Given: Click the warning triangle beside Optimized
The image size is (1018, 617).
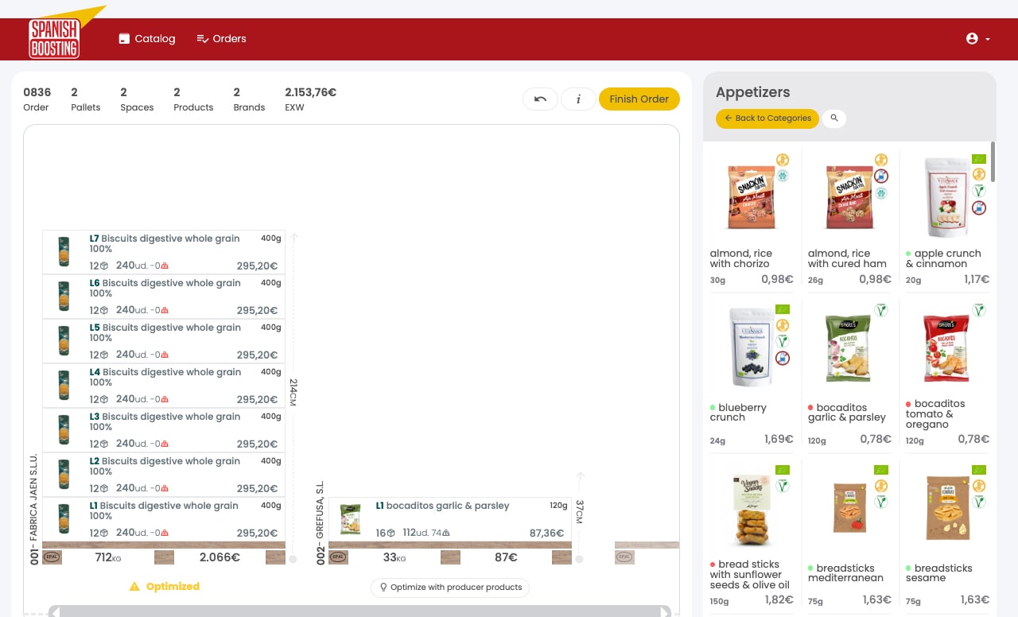Looking at the screenshot, I should 134,587.
